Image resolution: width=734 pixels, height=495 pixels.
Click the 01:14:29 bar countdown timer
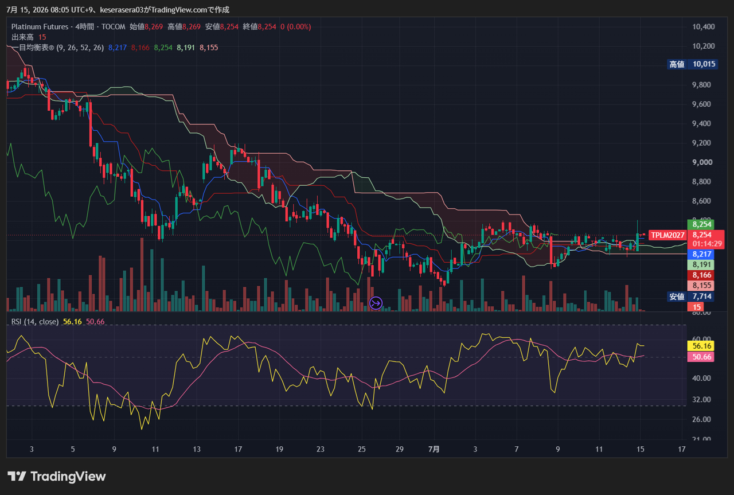[x=707, y=244]
